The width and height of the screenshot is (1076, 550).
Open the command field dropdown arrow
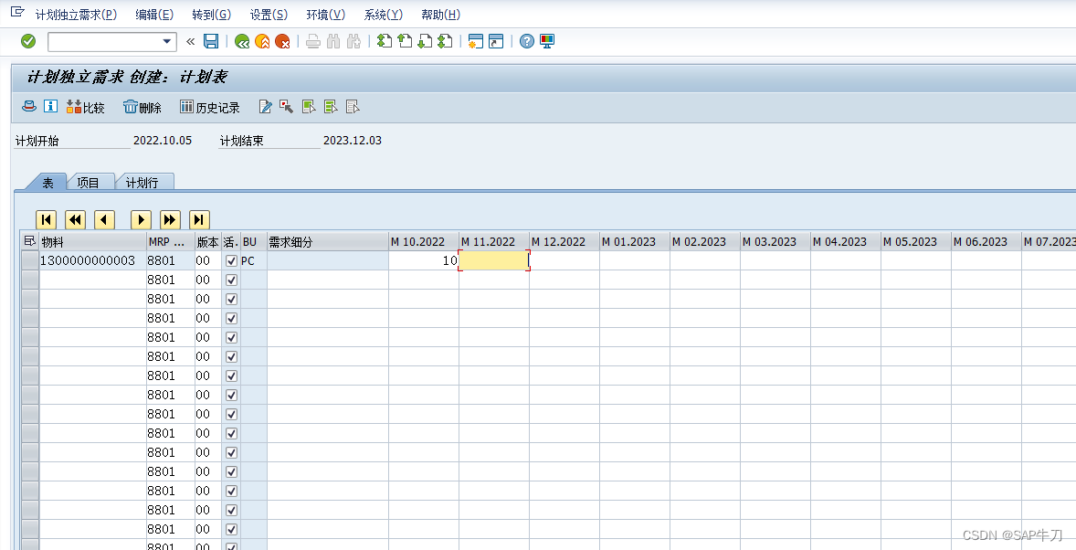[167, 42]
